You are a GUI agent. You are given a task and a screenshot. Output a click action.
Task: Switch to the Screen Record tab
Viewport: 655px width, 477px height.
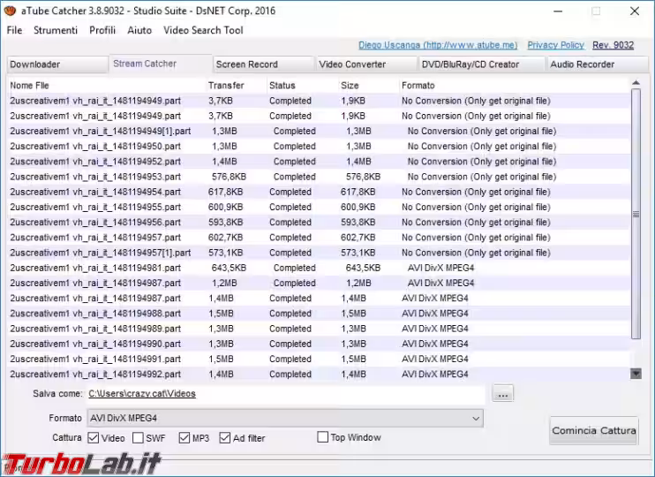point(264,64)
